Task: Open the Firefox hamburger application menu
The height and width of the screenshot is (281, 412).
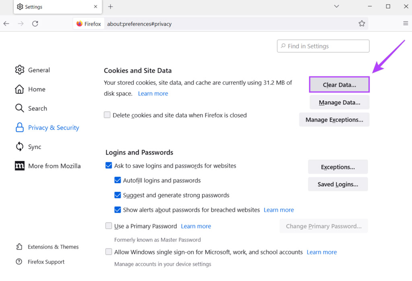Action: [405, 24]
